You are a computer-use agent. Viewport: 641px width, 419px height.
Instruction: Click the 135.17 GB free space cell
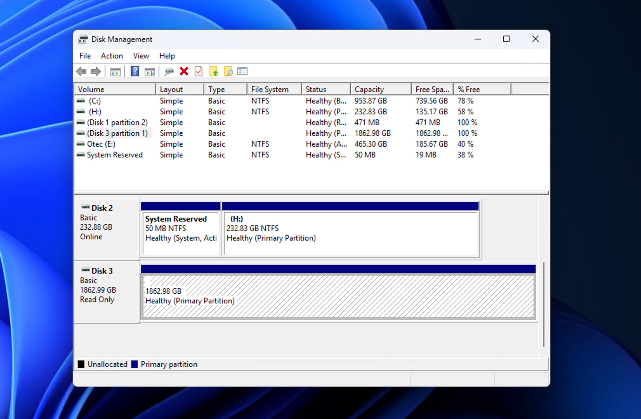pos(432,112)
